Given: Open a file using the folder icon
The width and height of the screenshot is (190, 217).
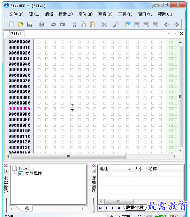Looking at the screenshot, I should click(21, 25).
